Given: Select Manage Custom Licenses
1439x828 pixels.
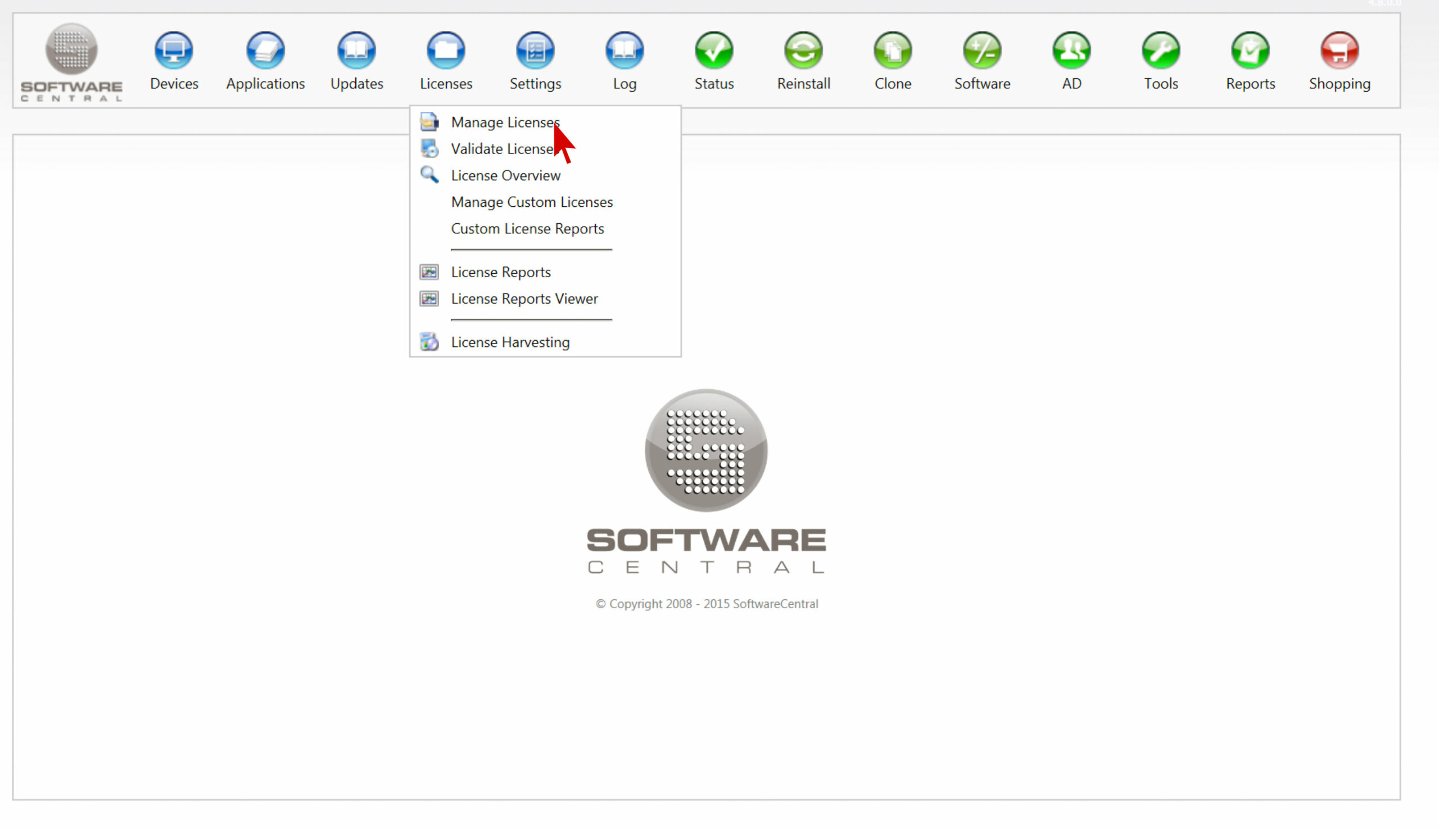Looking at the screenshot, I should click(x=532, y=202).
